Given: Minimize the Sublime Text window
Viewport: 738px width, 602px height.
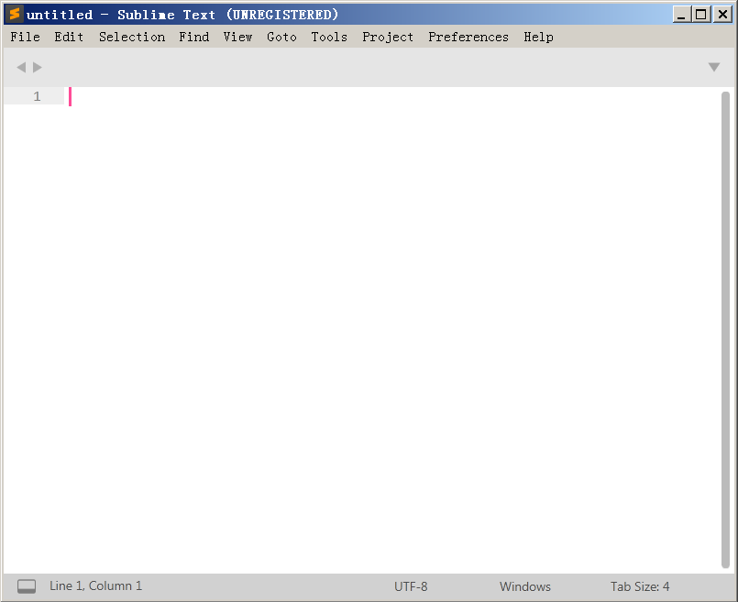Looking at the screenshot, I should tap(681, 15).
